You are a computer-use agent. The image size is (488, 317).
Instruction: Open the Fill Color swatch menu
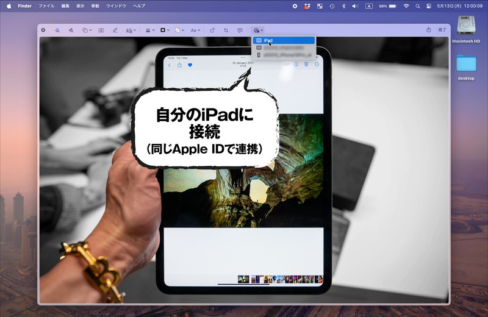179,30
